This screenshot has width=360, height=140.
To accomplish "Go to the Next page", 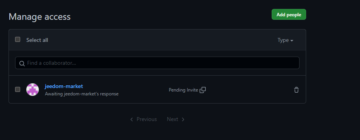I will [176, 119].
